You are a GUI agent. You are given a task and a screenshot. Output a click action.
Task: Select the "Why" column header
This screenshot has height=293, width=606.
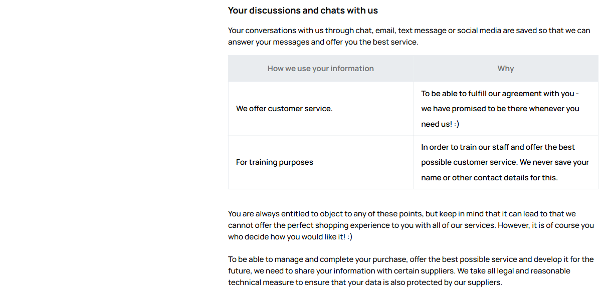[x=505, y=69]
